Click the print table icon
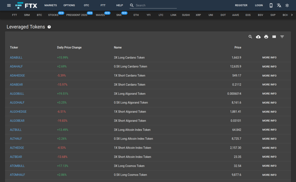Screen dimensions: 296x182 click(266, 37)
